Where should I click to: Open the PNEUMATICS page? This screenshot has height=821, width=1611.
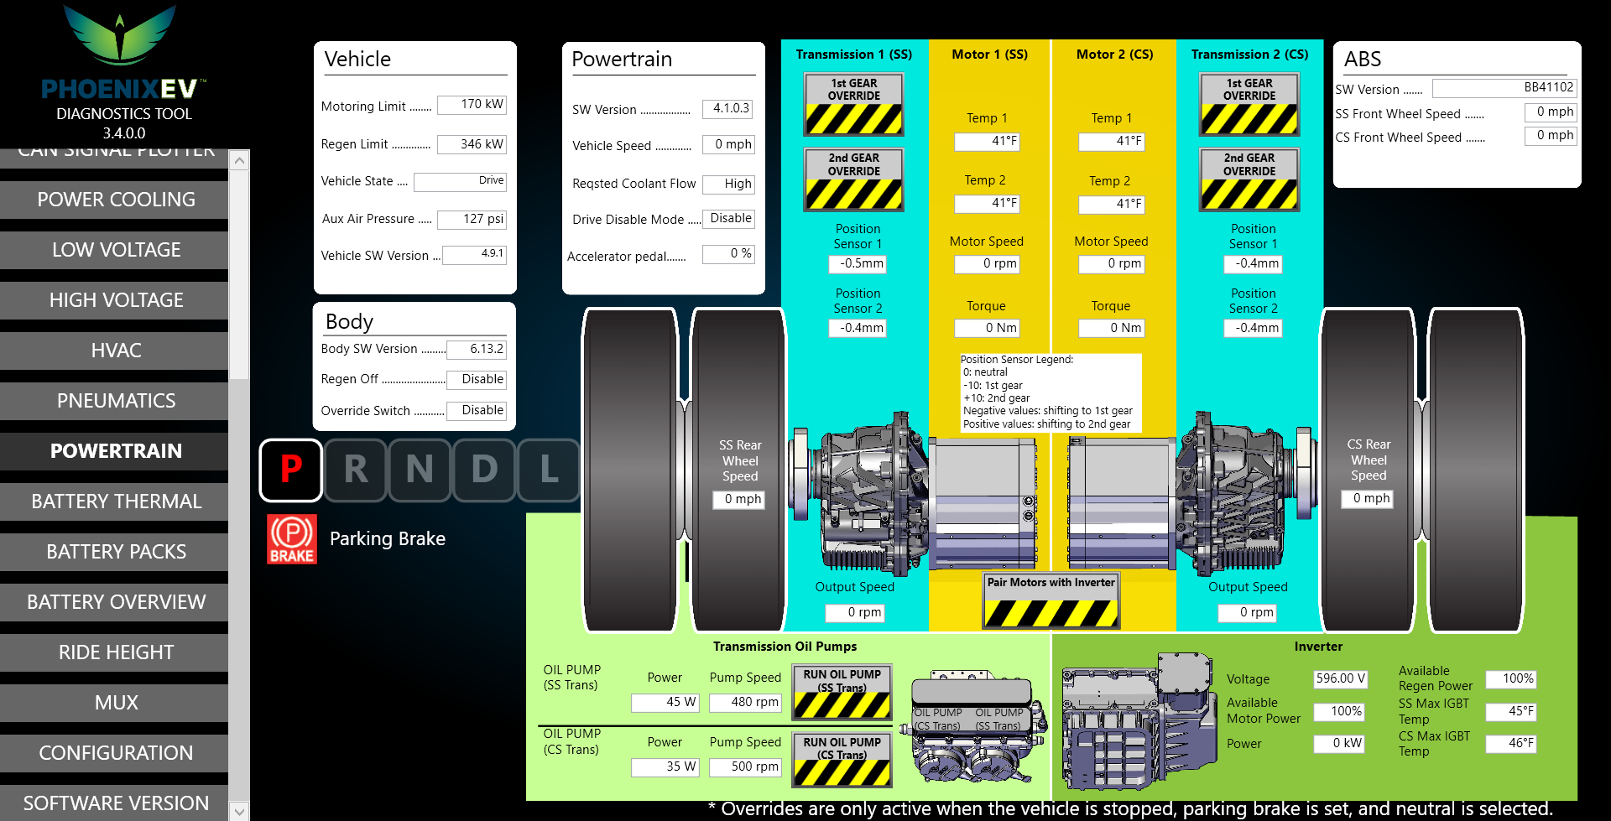(116, 401)
